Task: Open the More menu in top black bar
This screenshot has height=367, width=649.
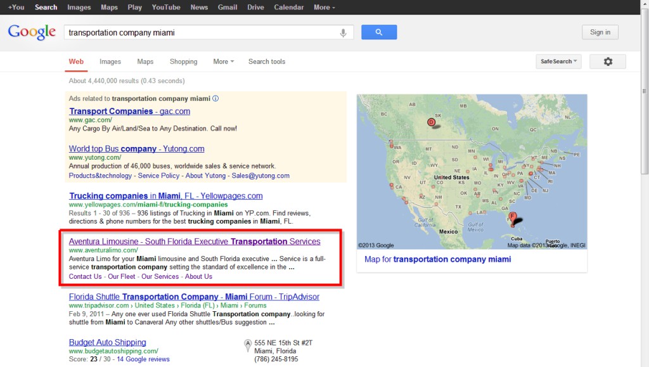Action: (x=324, y=7)
